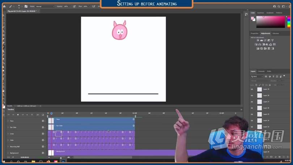Click the timeline playhead marker

pyautogui.click(x=51, y=114)
